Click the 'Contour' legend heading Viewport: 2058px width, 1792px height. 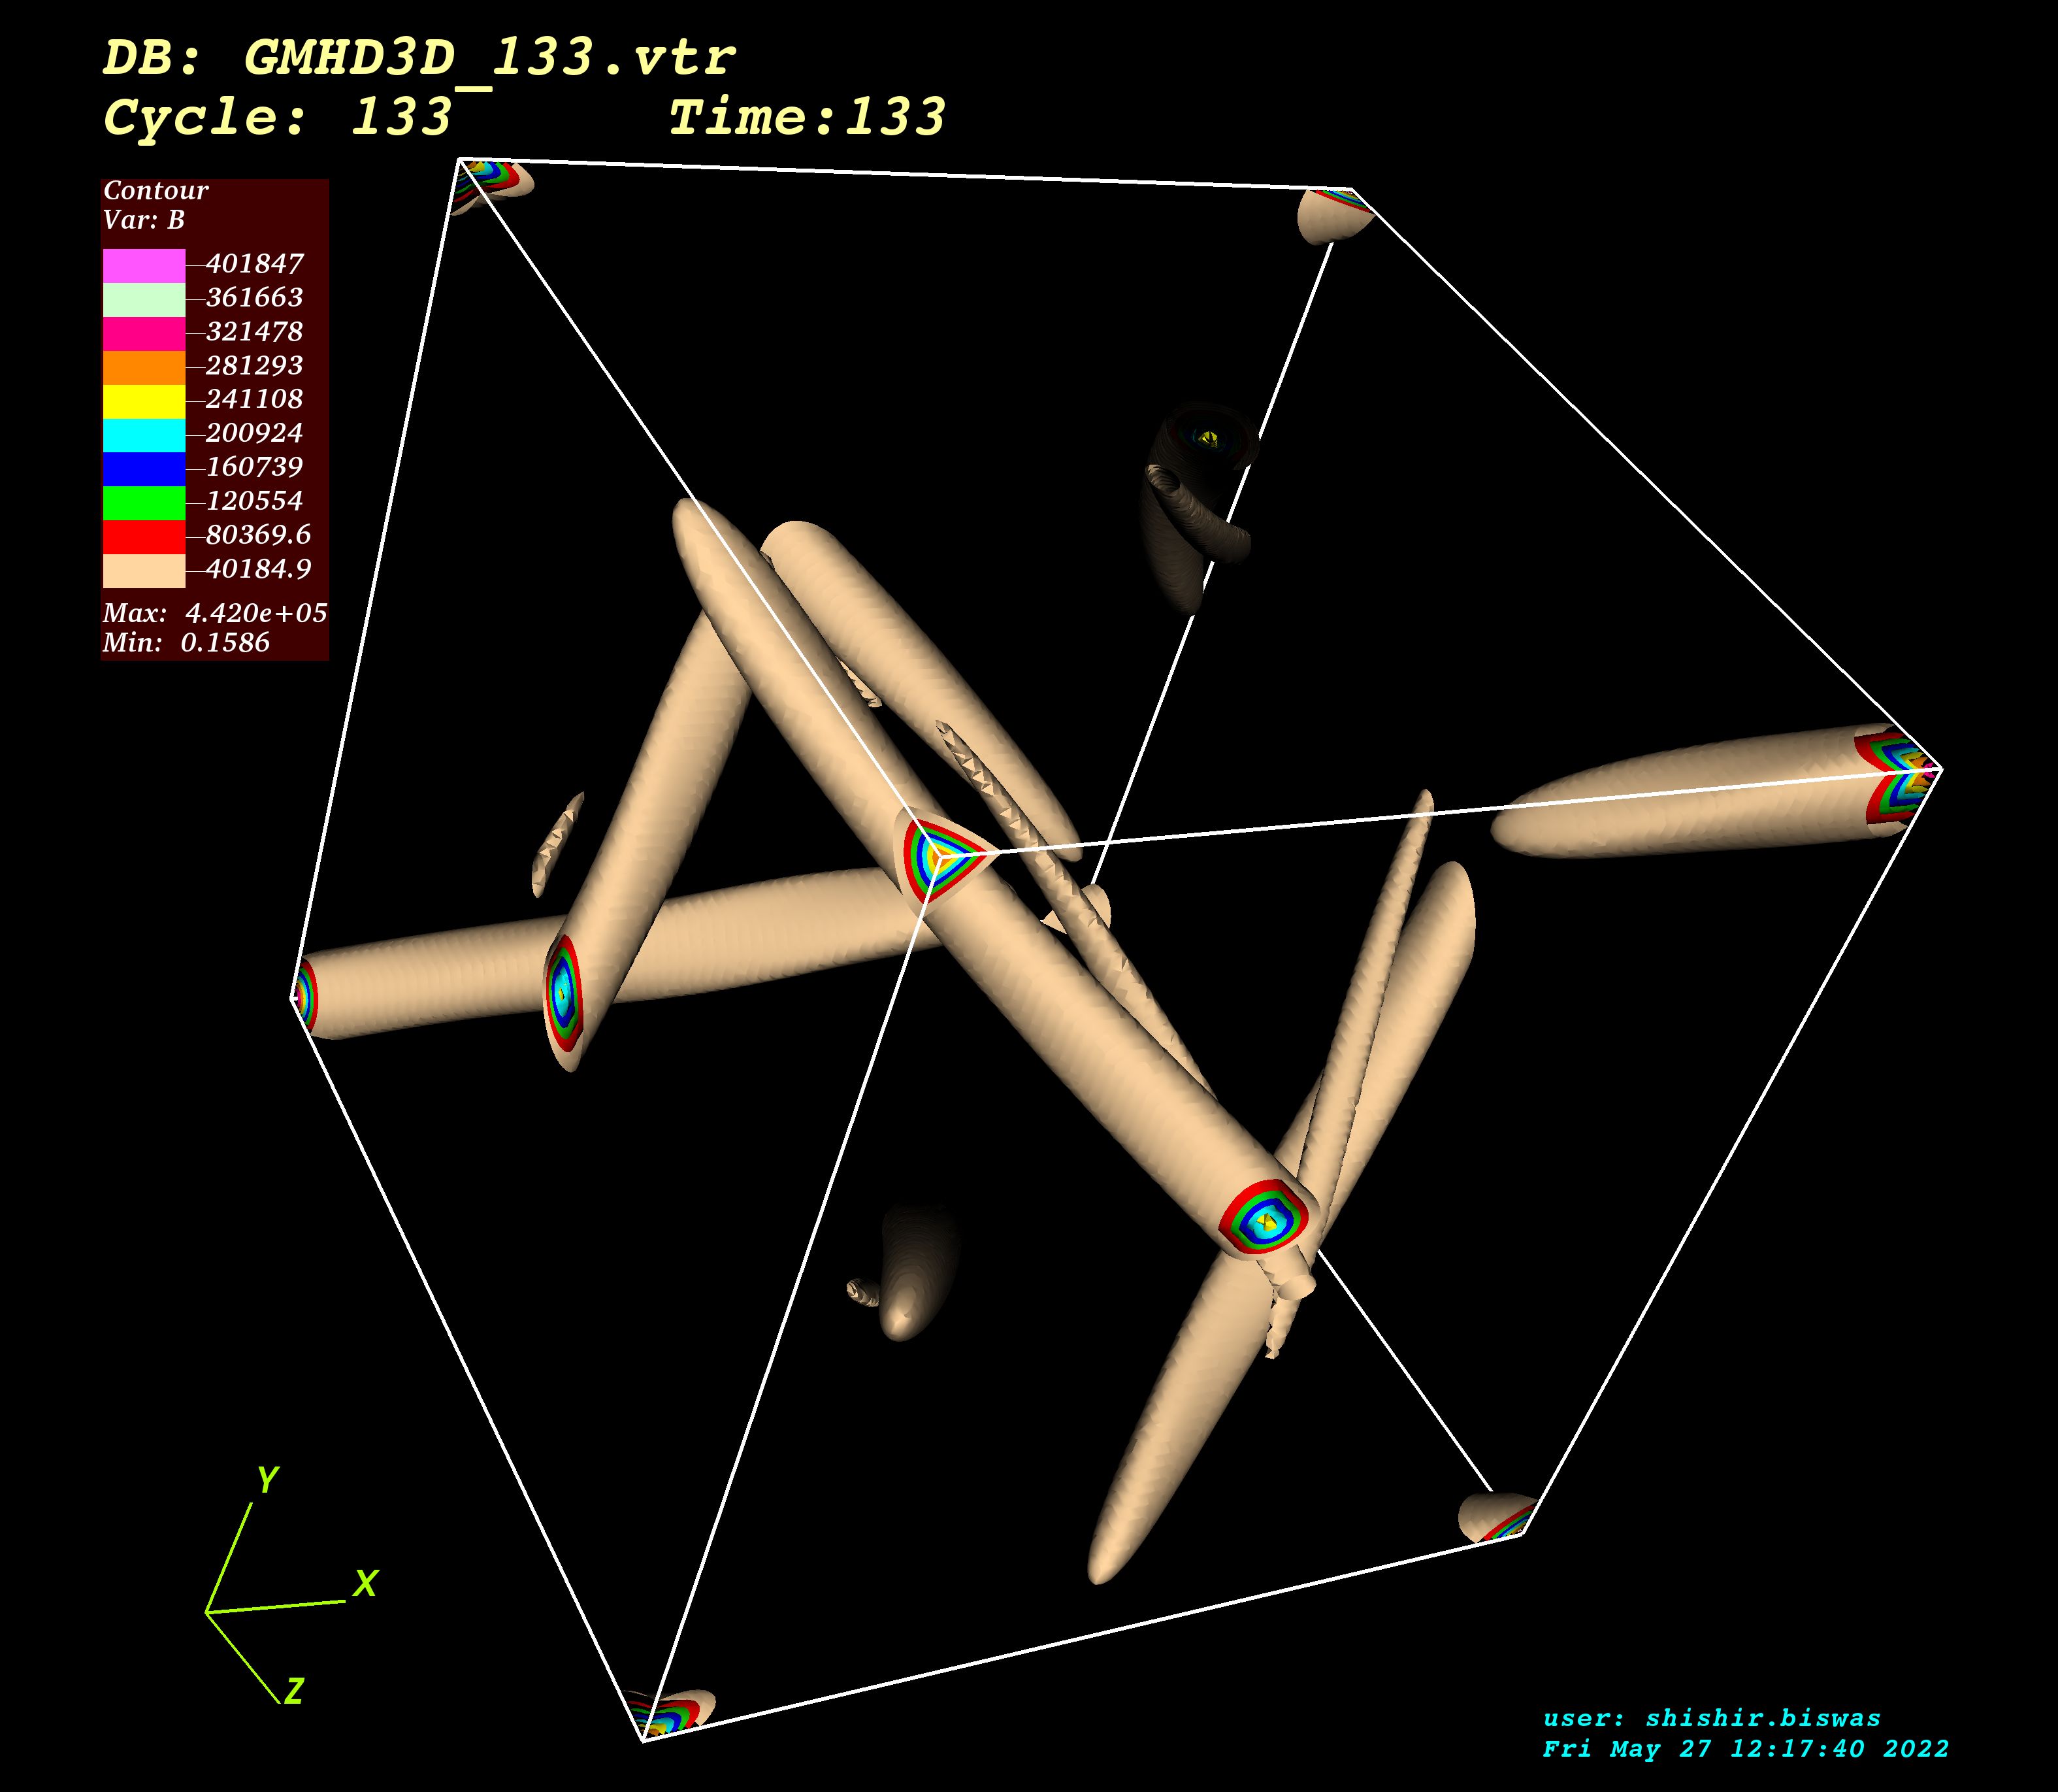coord(156,191)
